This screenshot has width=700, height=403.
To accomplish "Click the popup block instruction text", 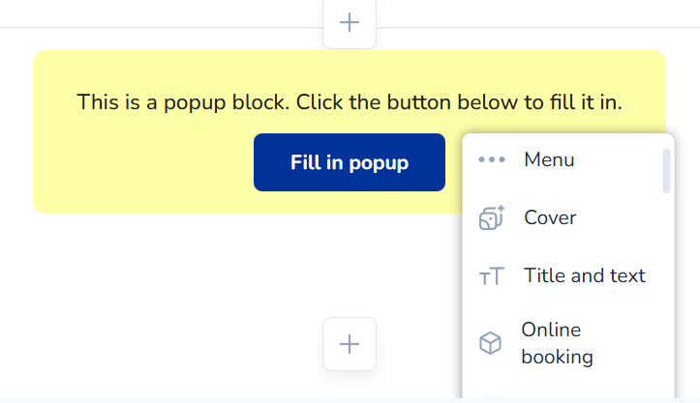I will click(350, 101).
